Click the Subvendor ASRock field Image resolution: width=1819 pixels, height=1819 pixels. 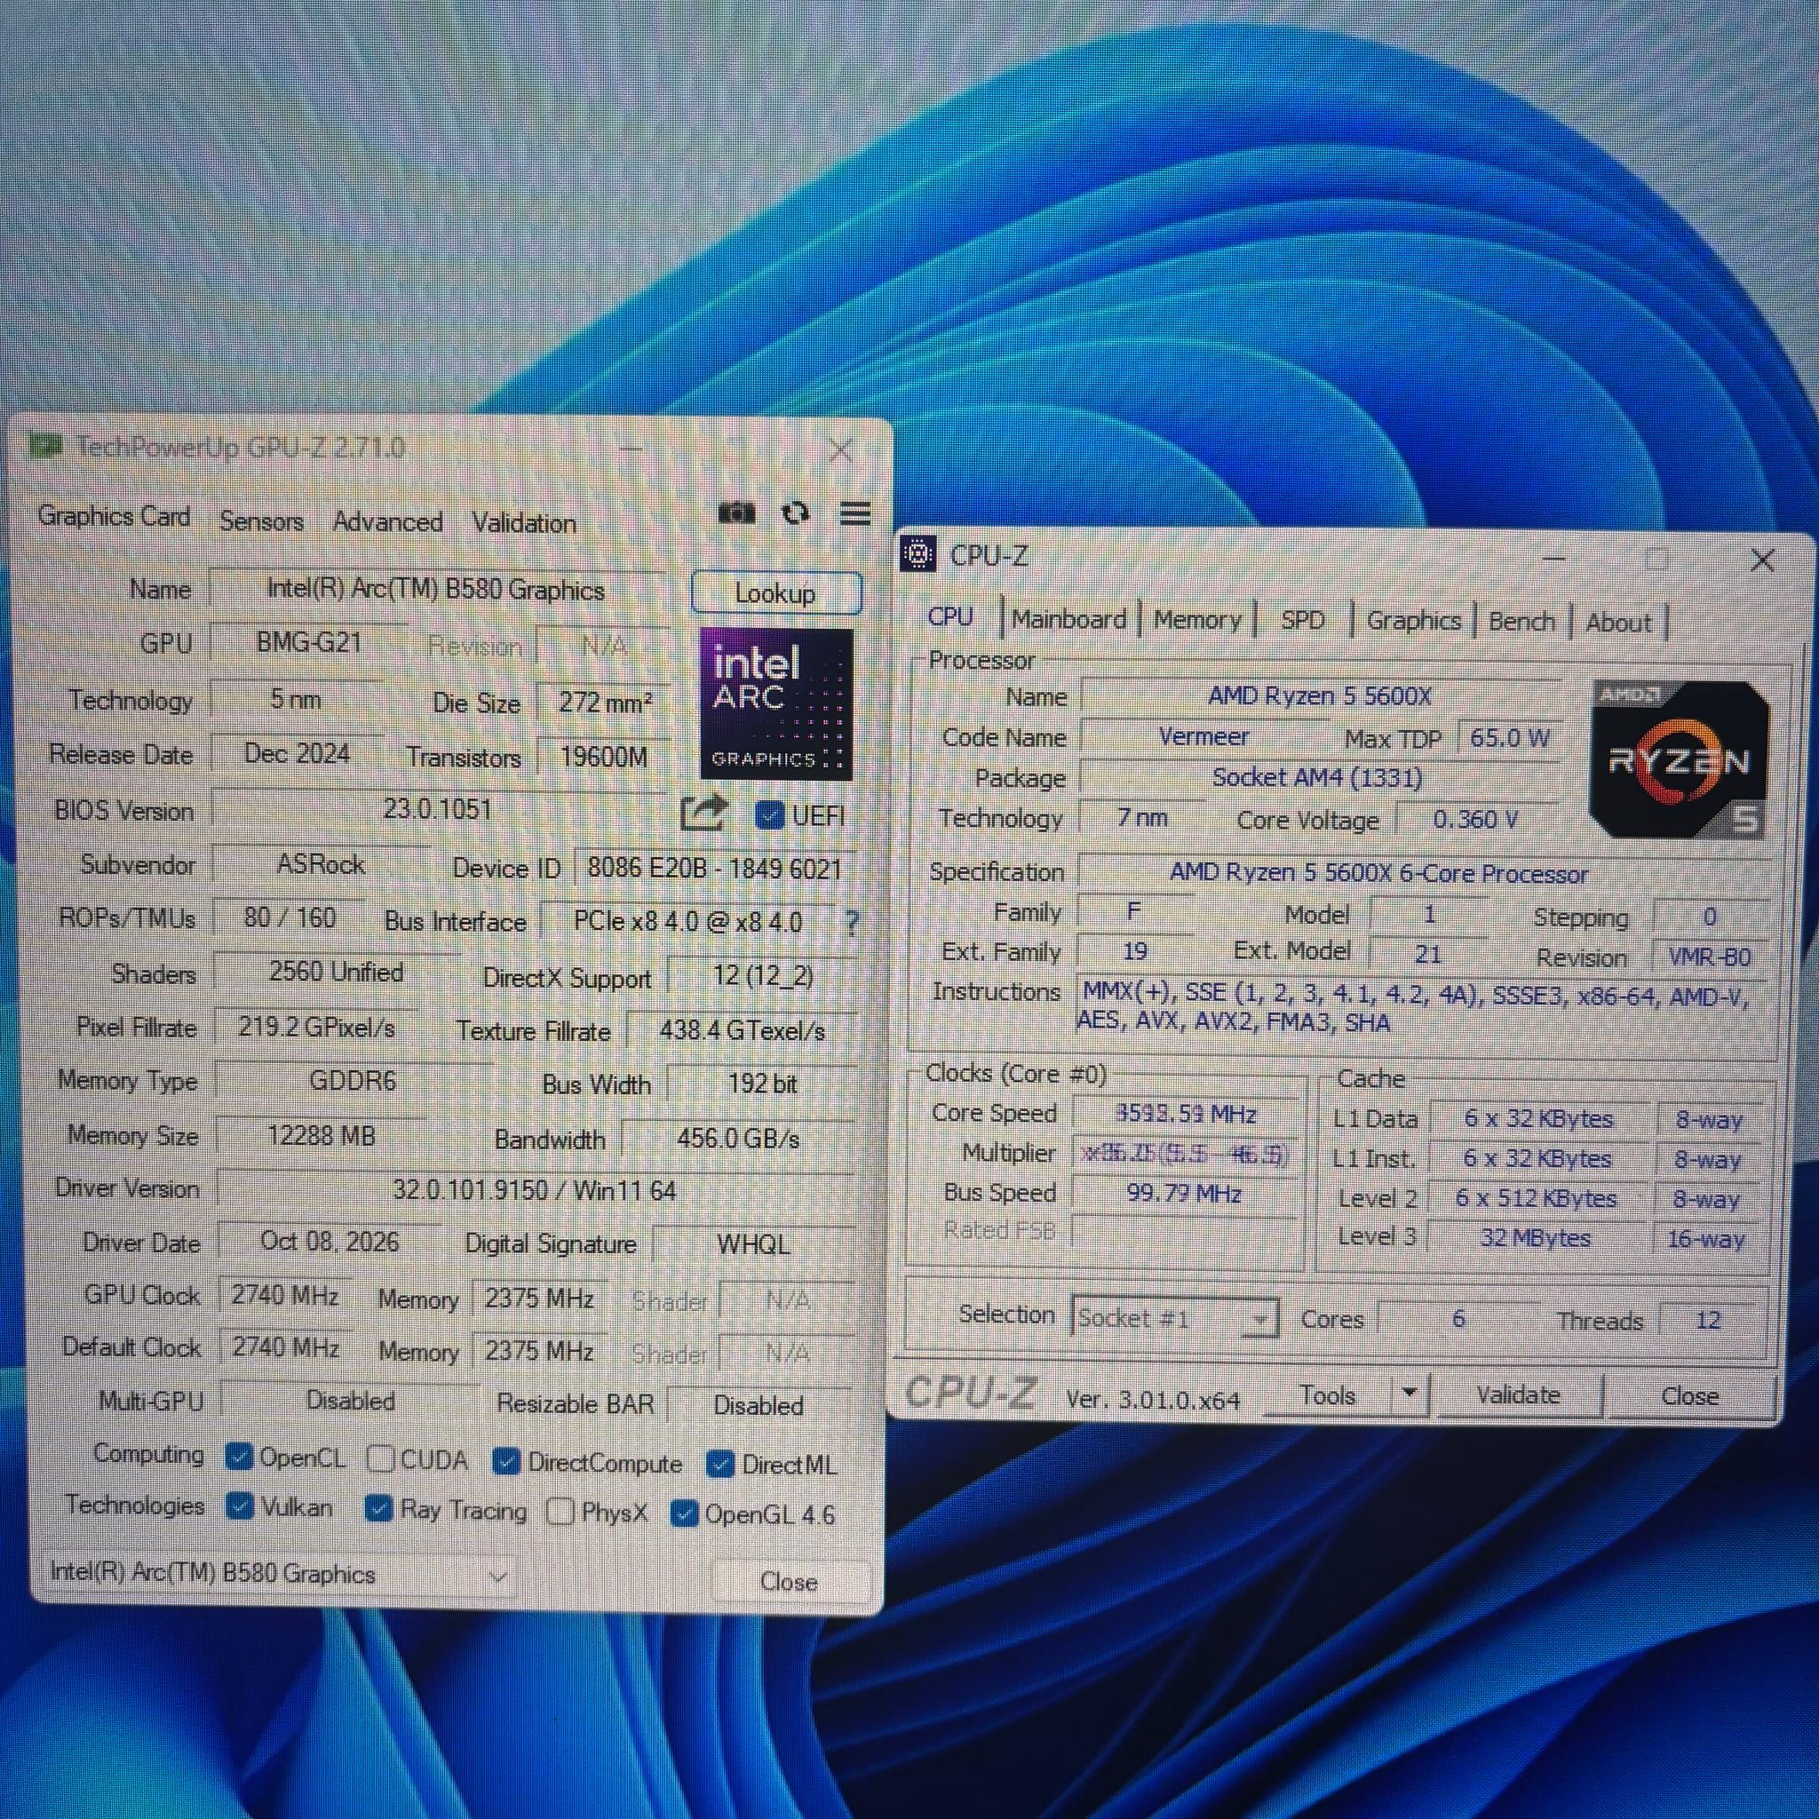320,863
